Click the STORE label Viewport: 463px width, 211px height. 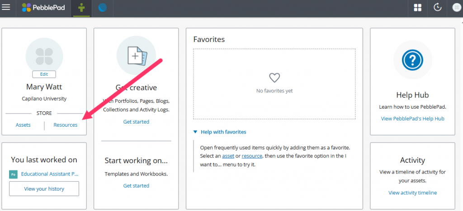[x=44, y=113]
